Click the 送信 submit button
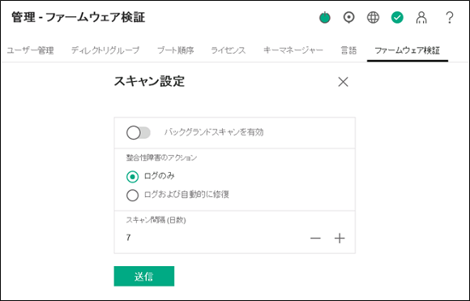Viewport: 470px width, 301px height. coord(144,276)
